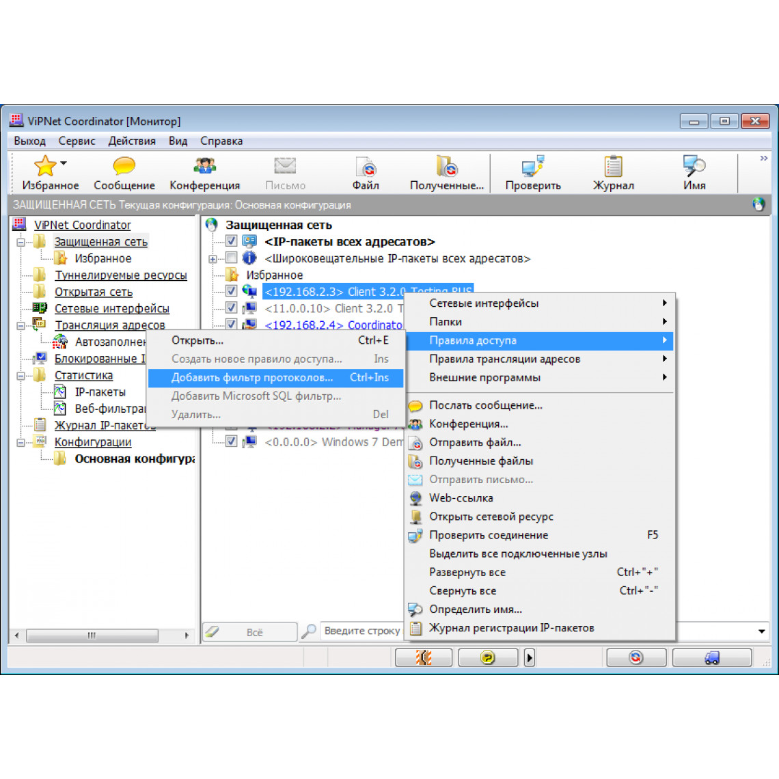Open the Сетевые интерфейсы context submenu
The image size is (779, 779).
(x=540, y=303)
